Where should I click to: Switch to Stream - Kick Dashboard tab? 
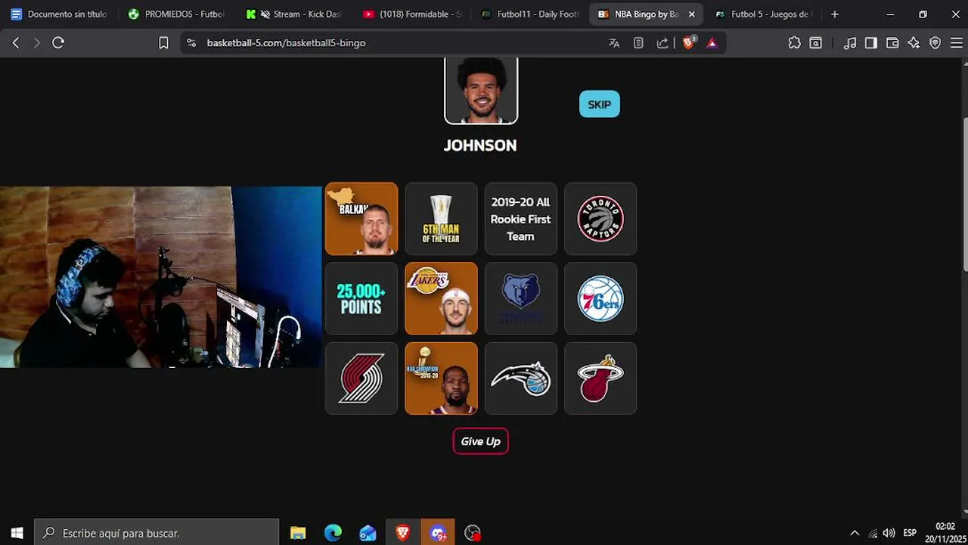(x=294, y=14)
